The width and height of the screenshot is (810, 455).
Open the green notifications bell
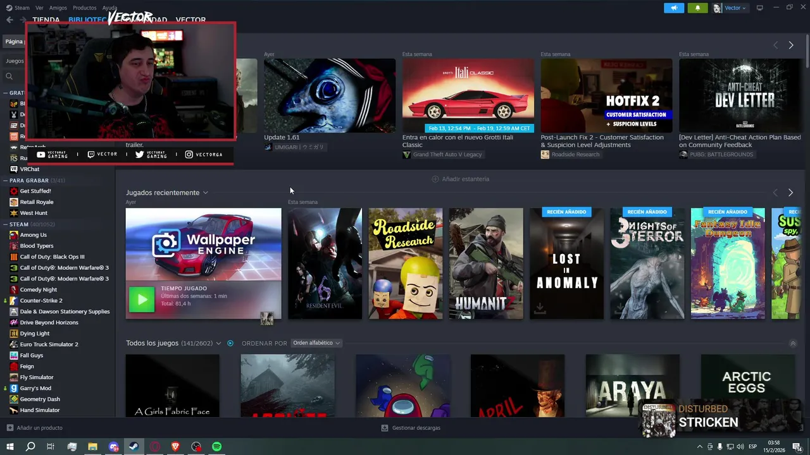(698, 8)
